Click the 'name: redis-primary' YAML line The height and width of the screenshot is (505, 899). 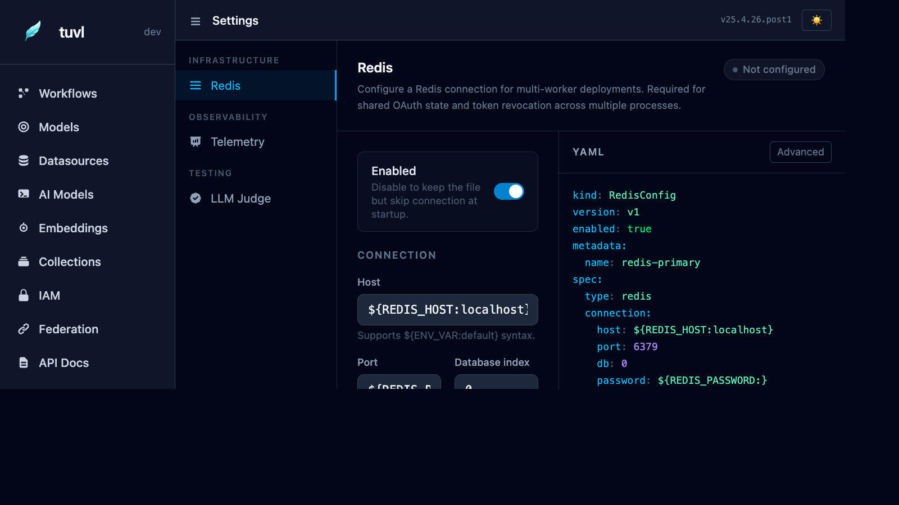click(642, 263)
